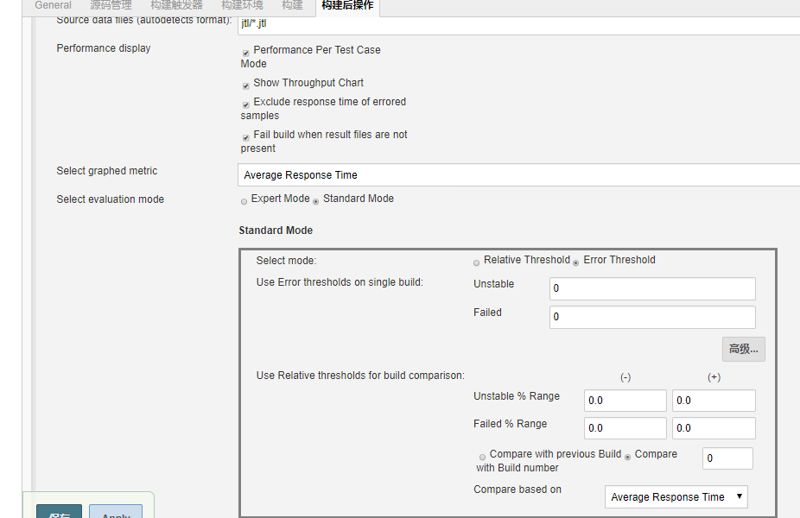This screenshot has width=800, height=518.
Task: Switch to the General tab
Action: tap(52, 5)
